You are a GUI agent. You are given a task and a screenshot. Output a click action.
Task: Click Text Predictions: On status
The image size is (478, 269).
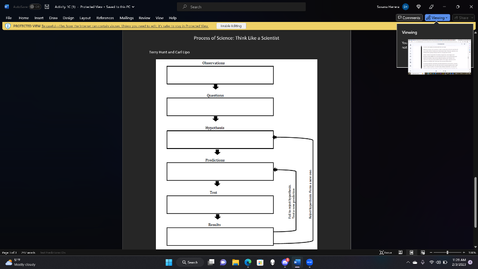53,253
